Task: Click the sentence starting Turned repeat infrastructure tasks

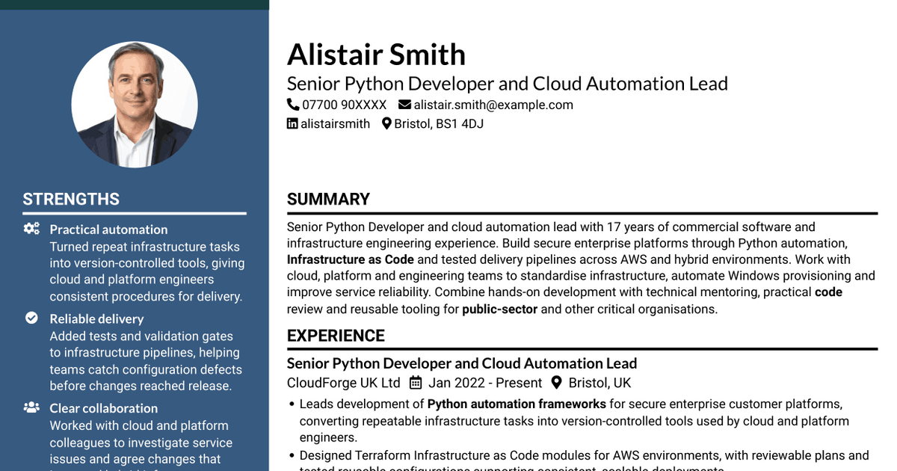Action: 147,271
